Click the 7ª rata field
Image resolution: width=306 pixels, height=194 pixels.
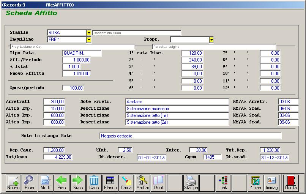pyautogui.click(x=270, y=53)
